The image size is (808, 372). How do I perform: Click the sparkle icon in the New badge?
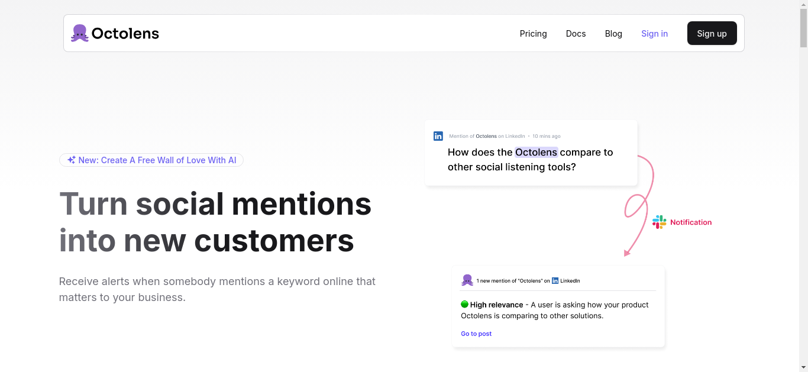click(72, 160)
